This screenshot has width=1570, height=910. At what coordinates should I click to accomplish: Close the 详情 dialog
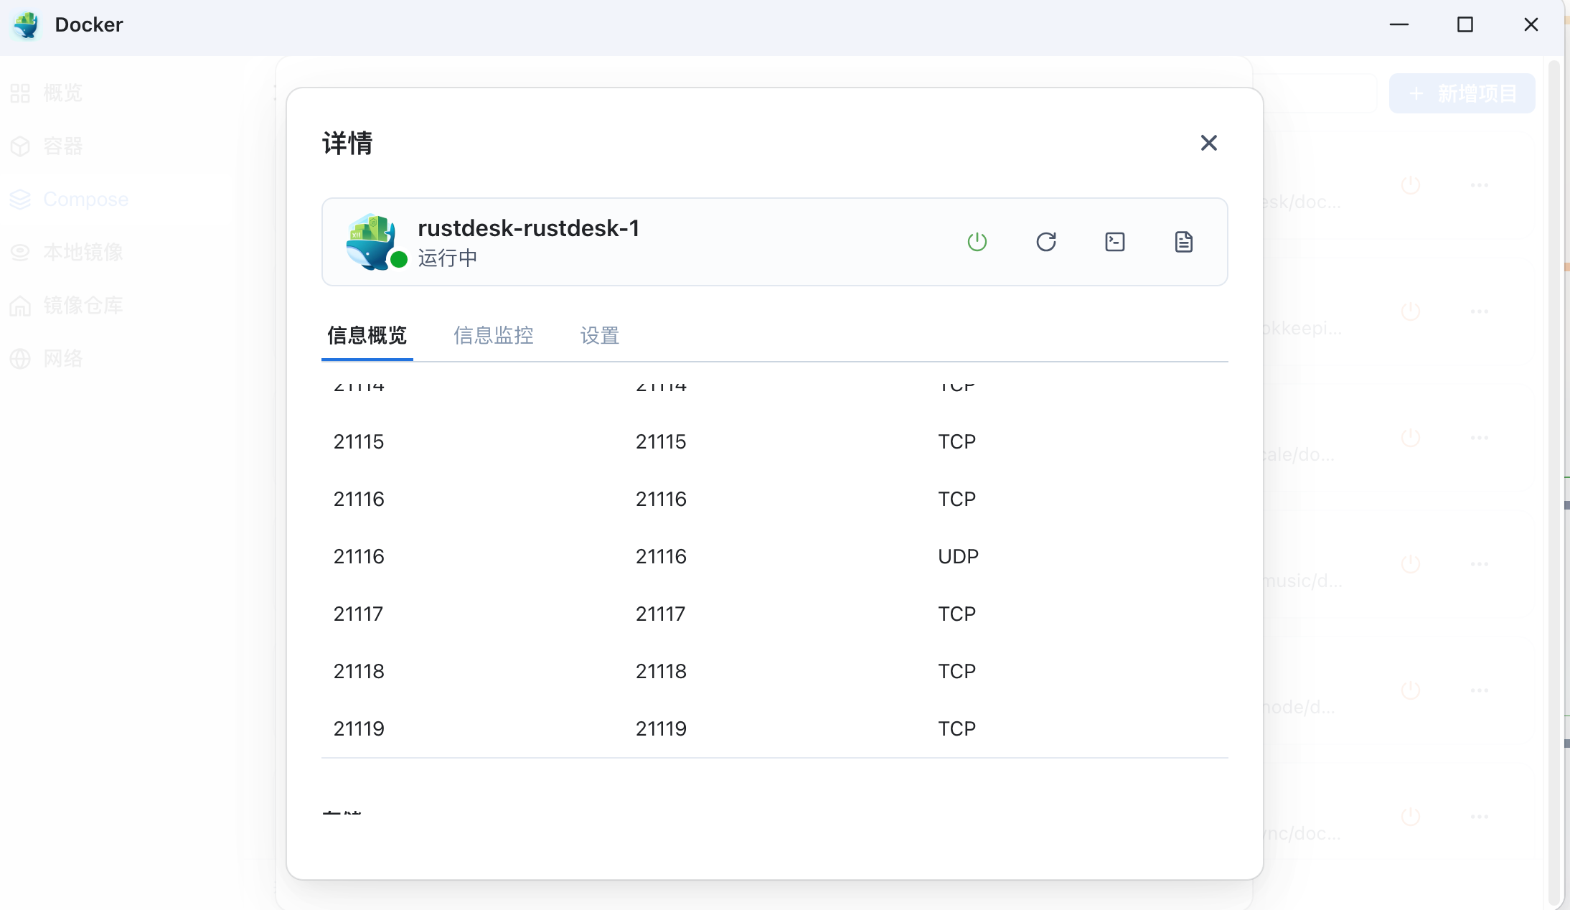1208,143
